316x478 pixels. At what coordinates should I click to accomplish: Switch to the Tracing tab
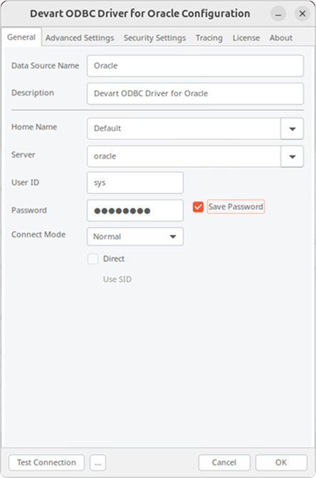tap(209, 38)
